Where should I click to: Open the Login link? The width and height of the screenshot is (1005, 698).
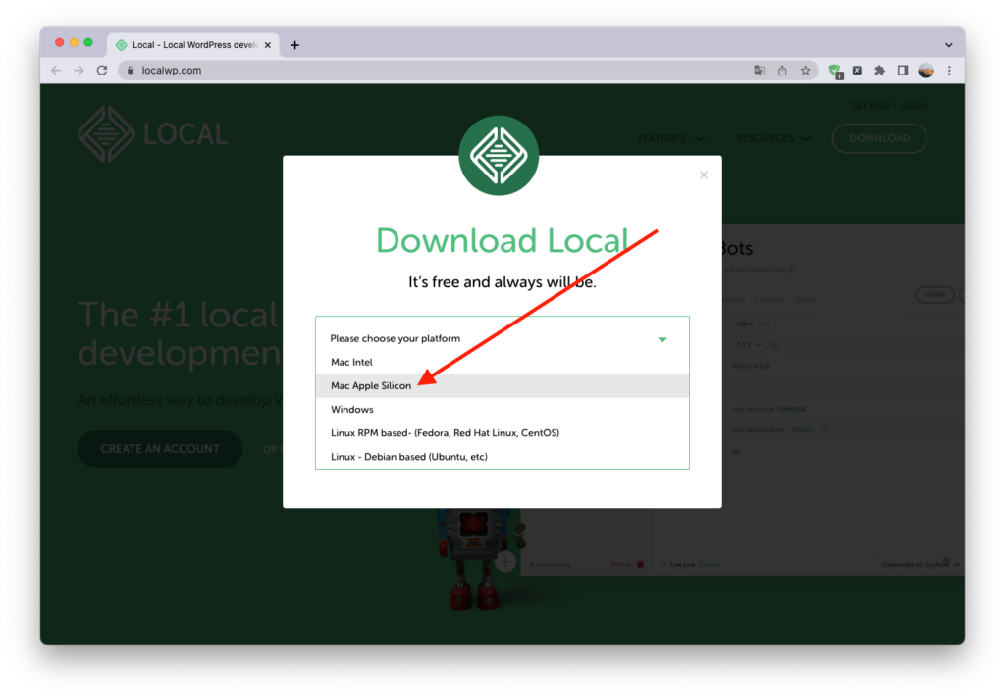(914, 106)
